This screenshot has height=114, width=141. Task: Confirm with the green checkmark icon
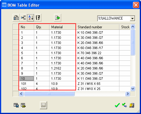pos(117,105)
